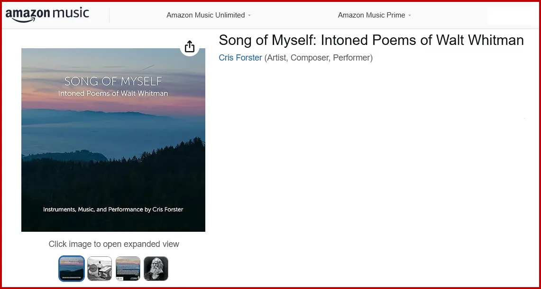Expand the Amazon Music Unlimited dropdown arrow
This screenshot has width=541, height=289.
coord(249,16)
